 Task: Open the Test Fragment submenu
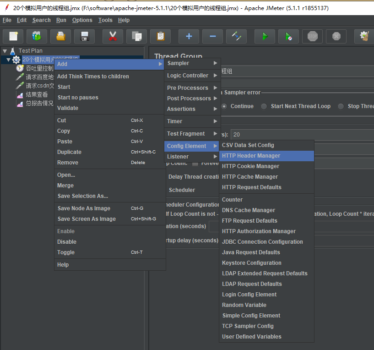coord(192,134)
